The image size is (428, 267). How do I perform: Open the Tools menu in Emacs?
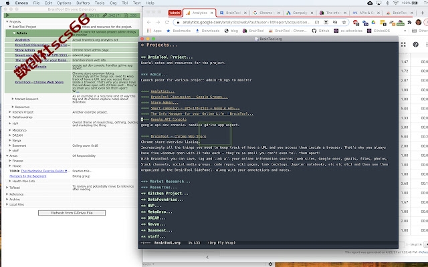100,3
